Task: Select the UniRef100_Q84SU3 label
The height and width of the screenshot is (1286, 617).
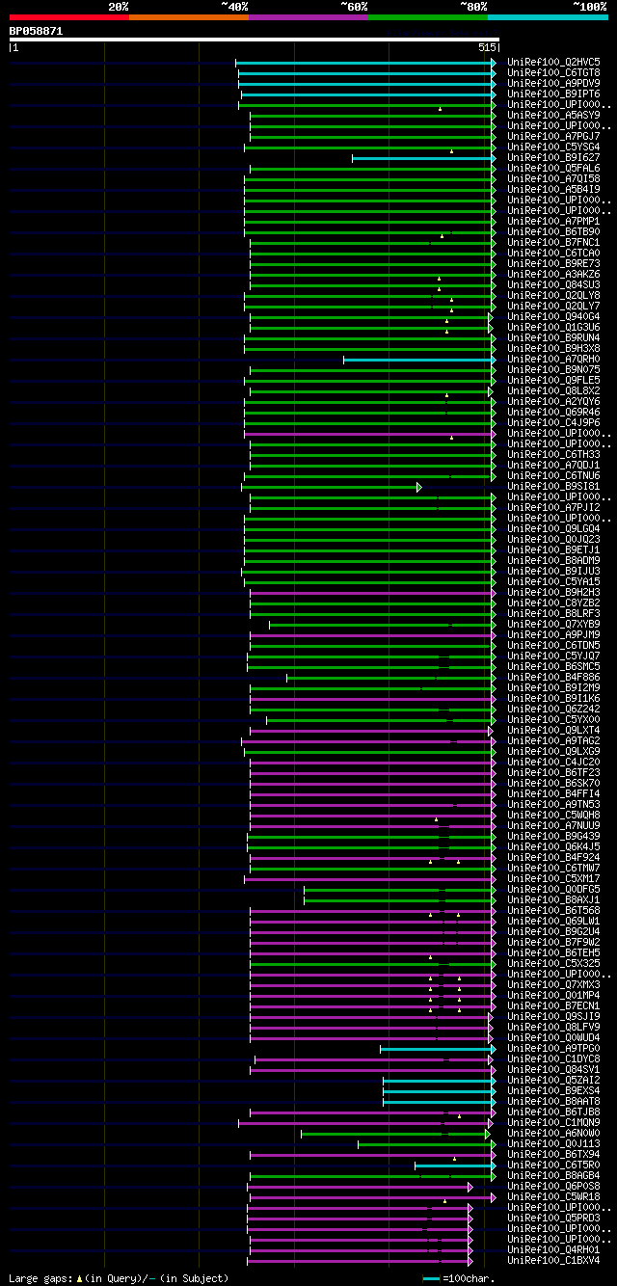Action: tap(553, 284)
